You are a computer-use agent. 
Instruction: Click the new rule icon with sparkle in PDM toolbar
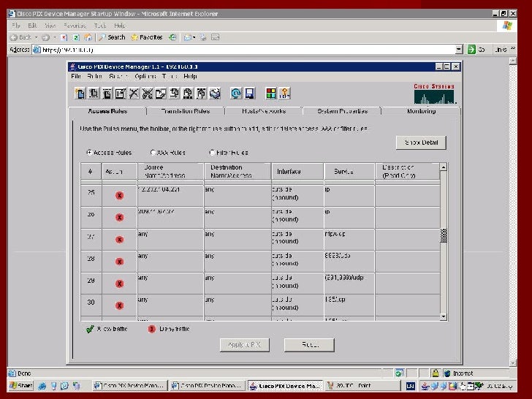pos(80,94)
